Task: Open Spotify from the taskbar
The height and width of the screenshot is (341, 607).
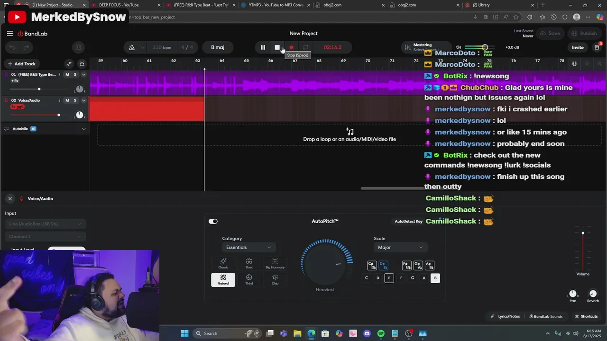Action: pyautogui.click(x=381, y=333)
